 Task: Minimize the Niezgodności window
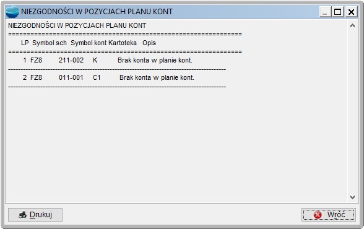[325, 12]
